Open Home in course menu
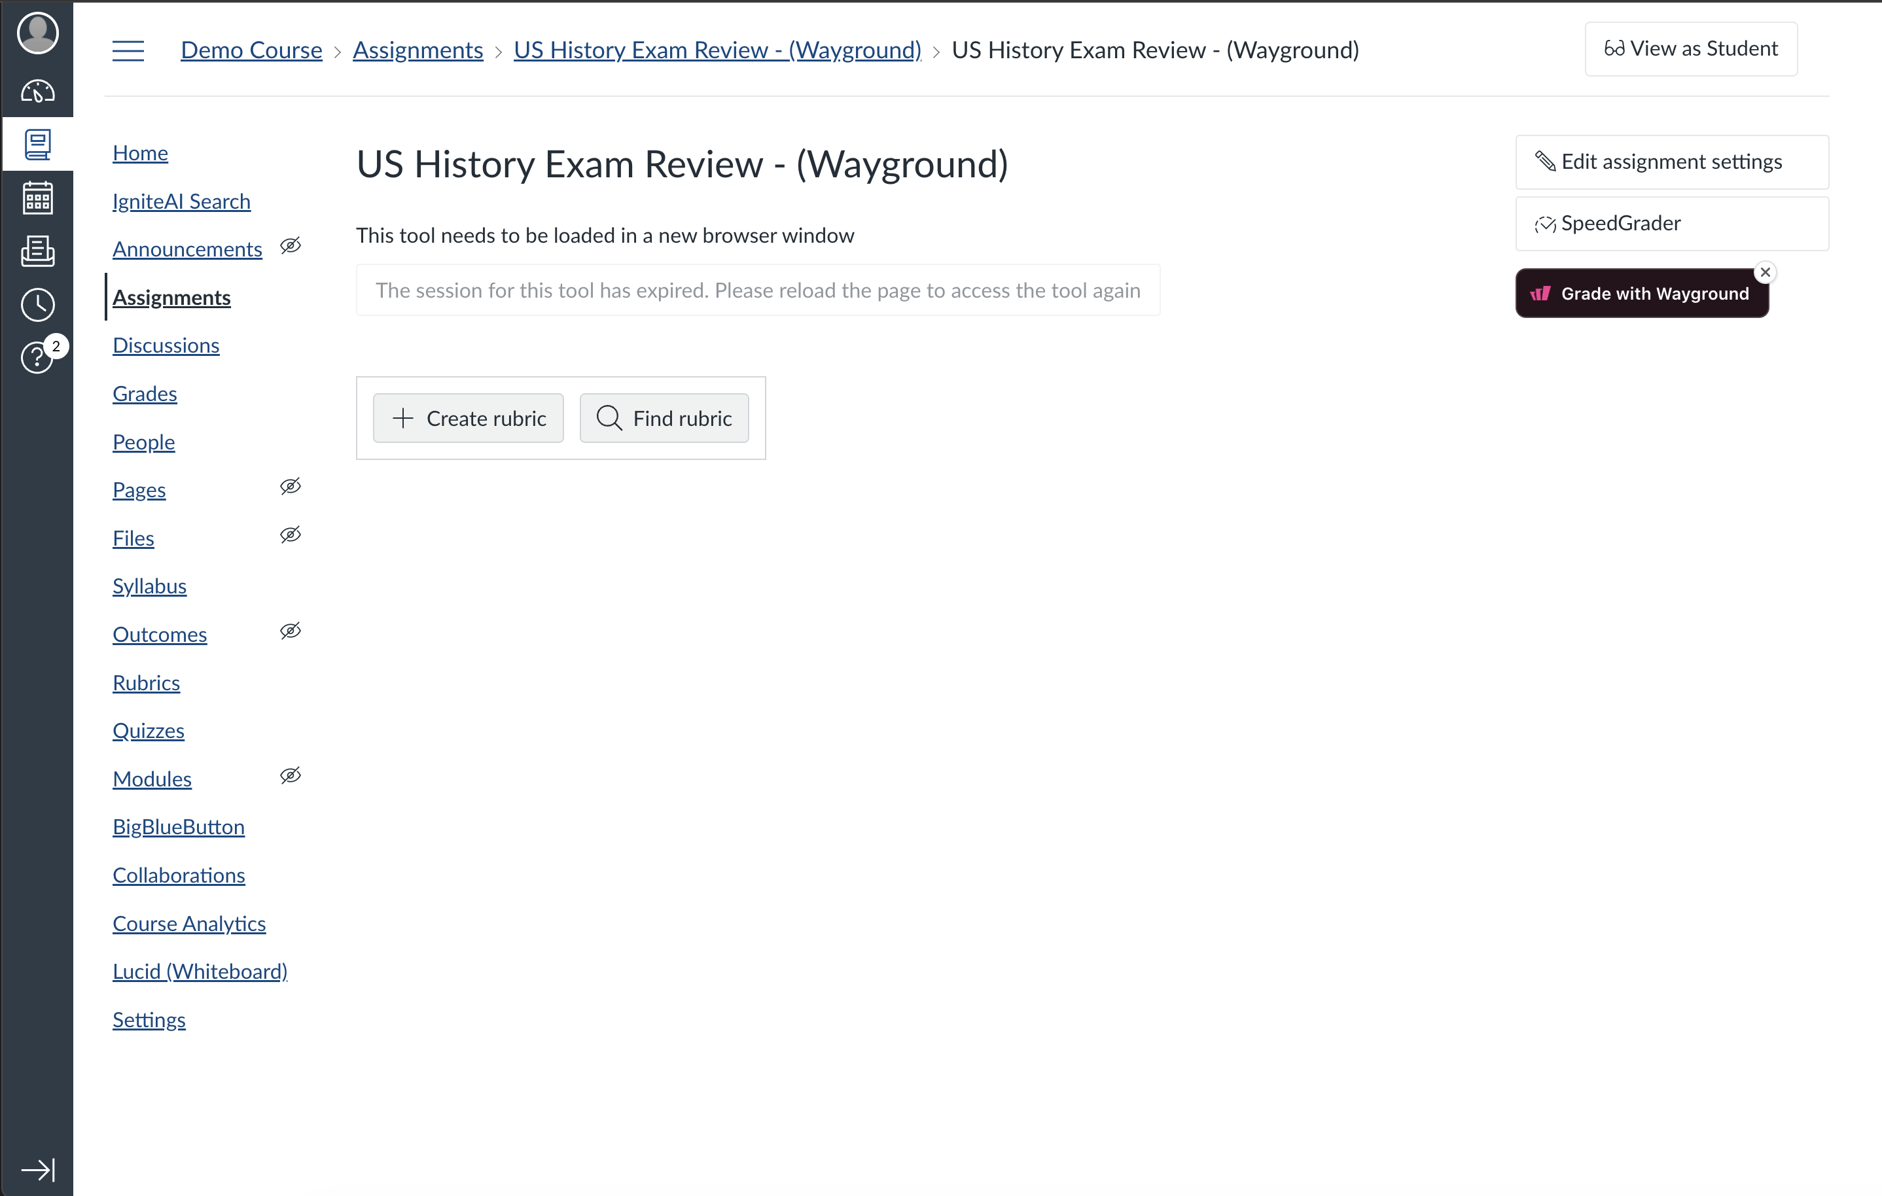Screen dimensions: 1882x1196 tap(140, 153)
